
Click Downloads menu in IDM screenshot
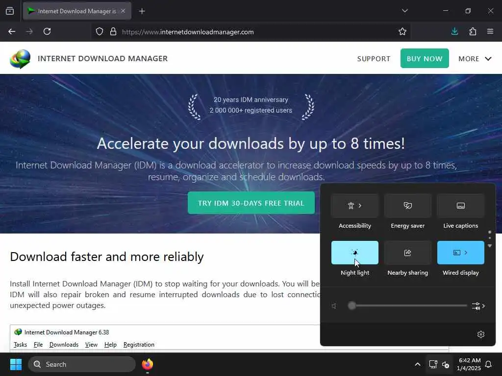64,345
